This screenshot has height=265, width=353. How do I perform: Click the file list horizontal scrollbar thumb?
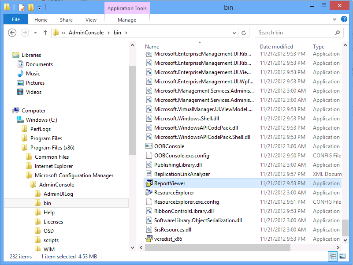coord(217,247)
